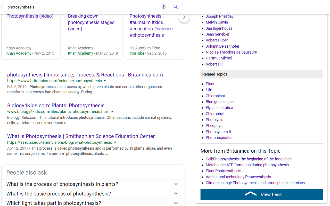Open the Elysia chlorotica related topic

coord(219,108)
